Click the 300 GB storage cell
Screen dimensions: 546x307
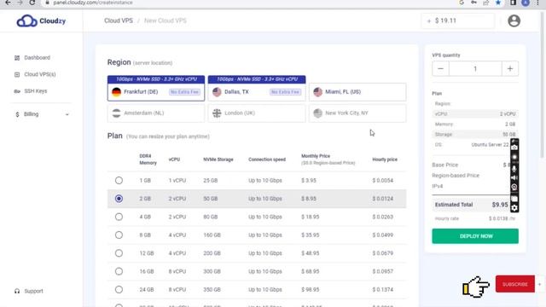pyautogui.click(x=212, y=271)
